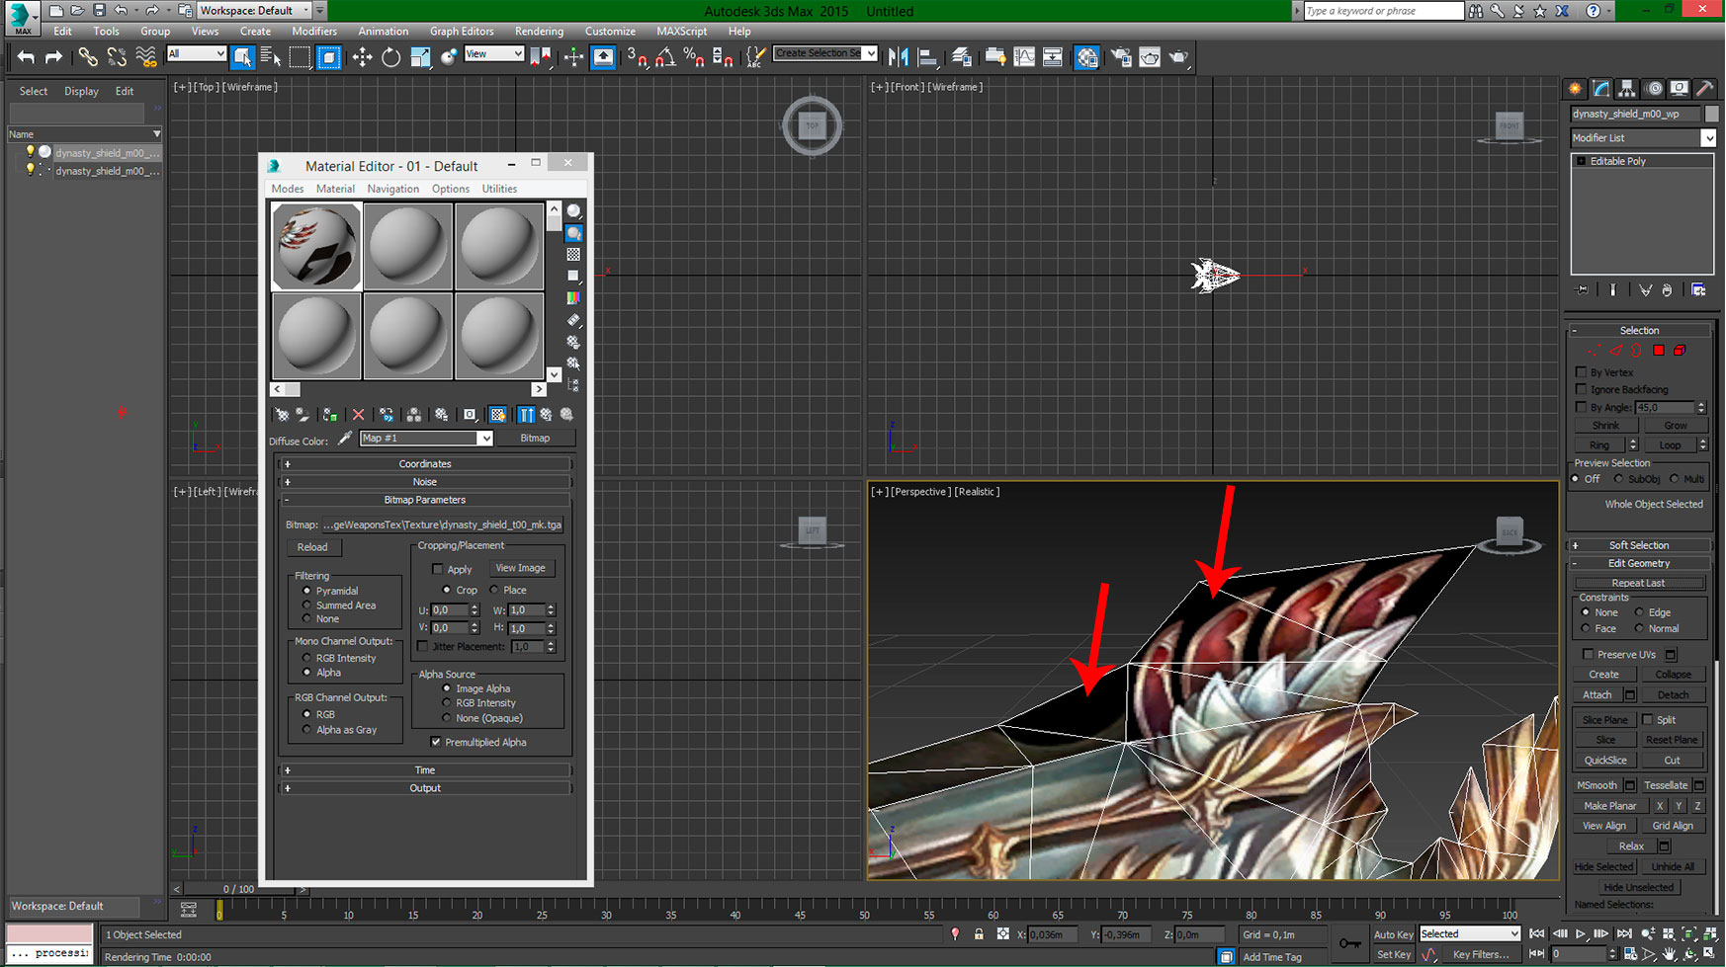
Task: Expand the Coordinates rollout
Action: click(425, 464)
